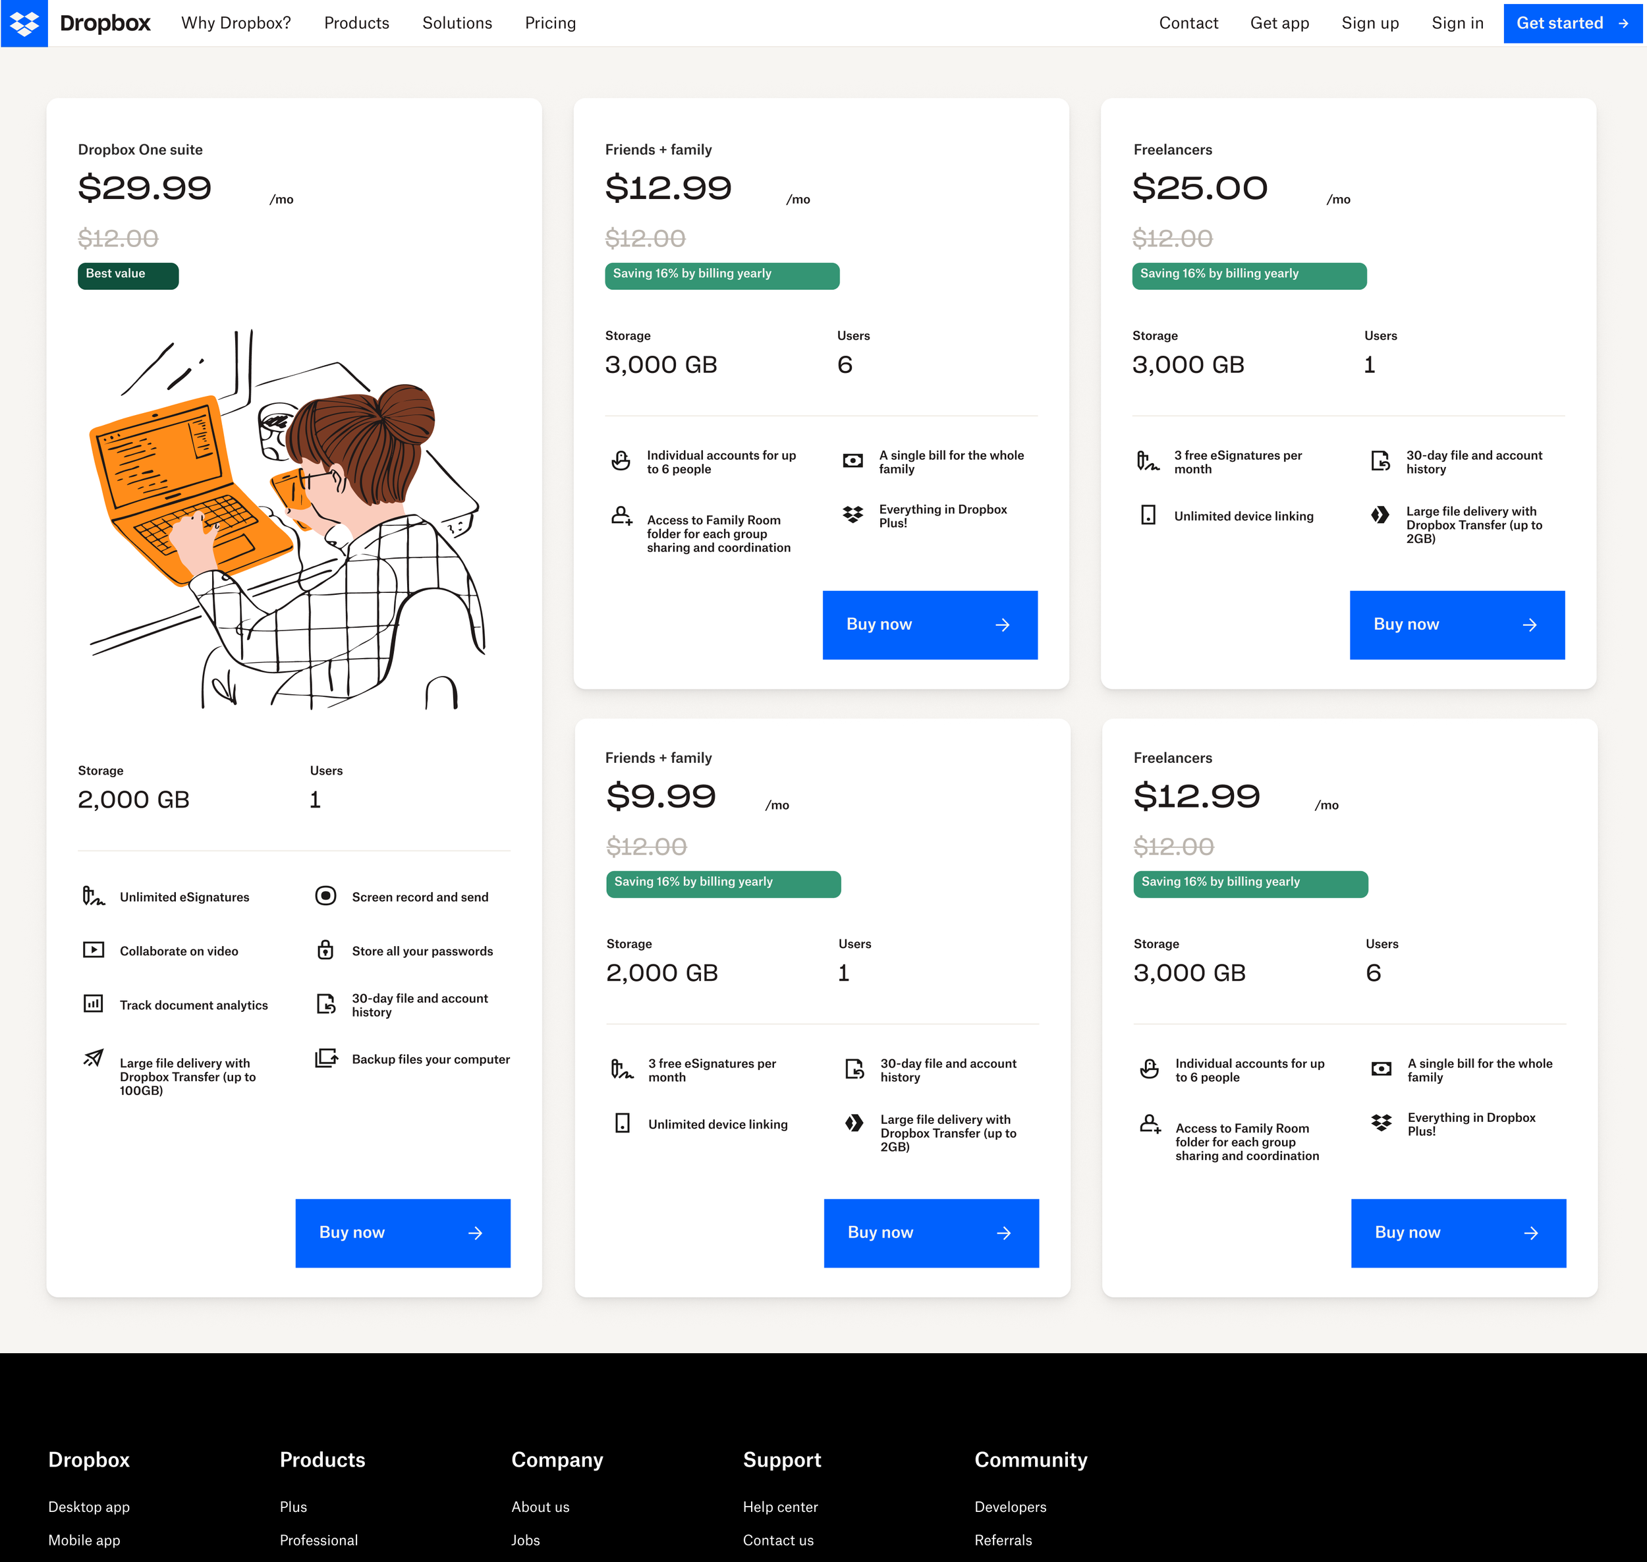Open the Products navigation menu
The height and width of the screenshot is (1562, 1647).
[356, 23]
